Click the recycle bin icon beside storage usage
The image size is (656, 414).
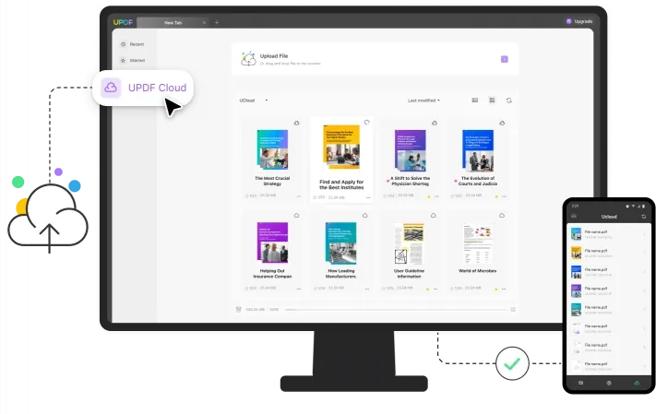[x=238, y=310]
